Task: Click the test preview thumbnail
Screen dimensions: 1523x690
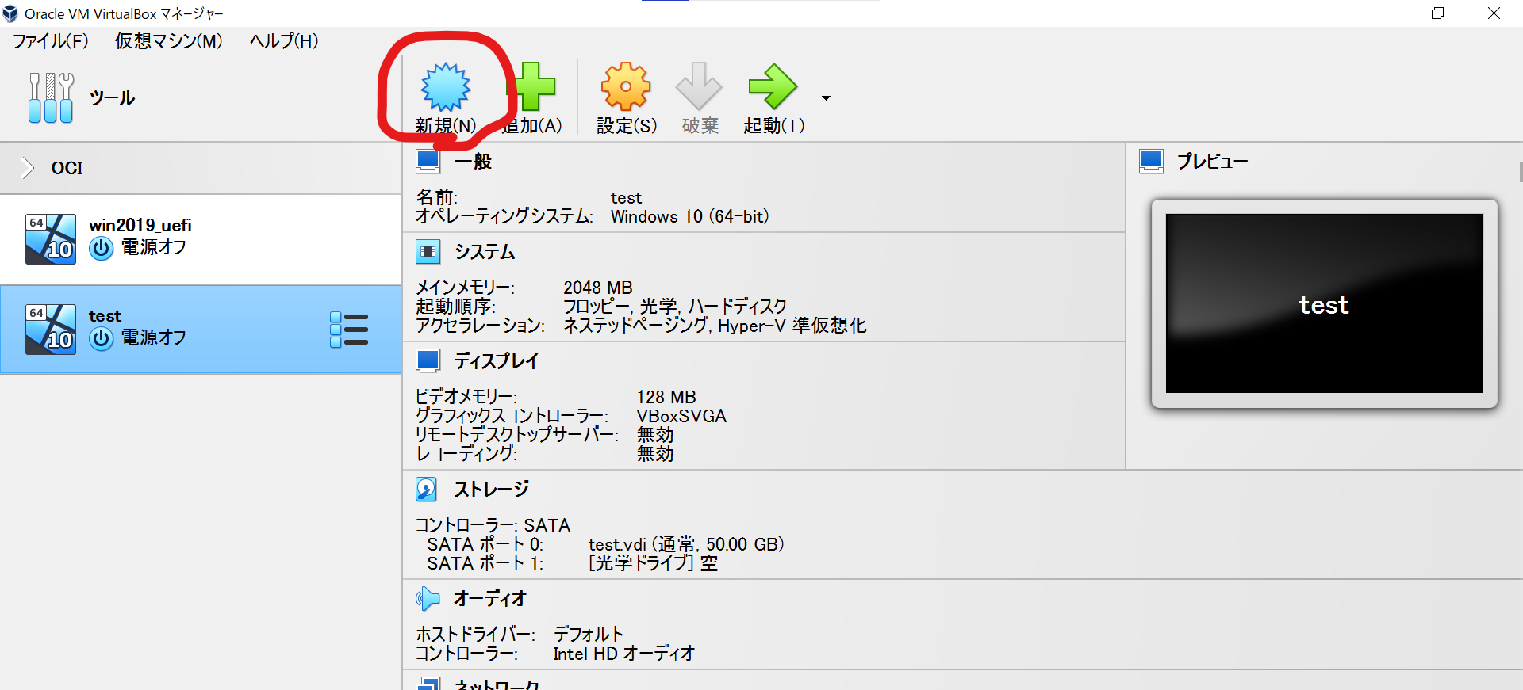Action: point(1325,303)
